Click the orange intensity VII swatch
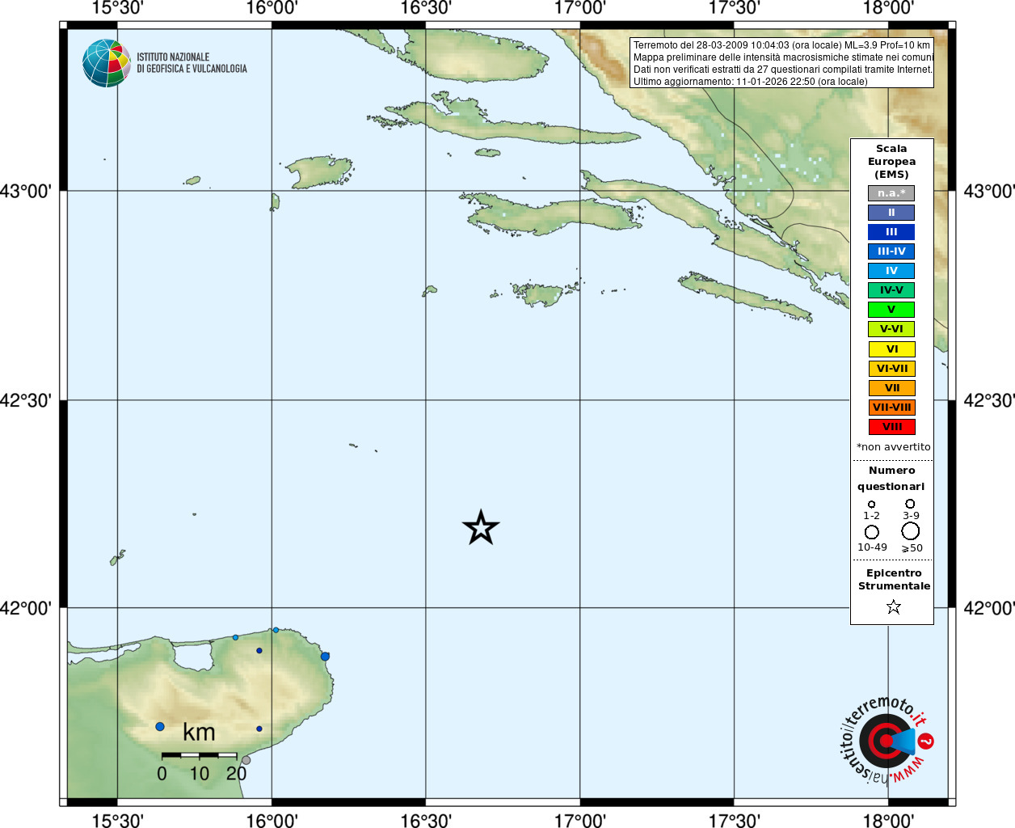Image resolution: width=1015 pixels, height=828 pixels. coord(891,388)
